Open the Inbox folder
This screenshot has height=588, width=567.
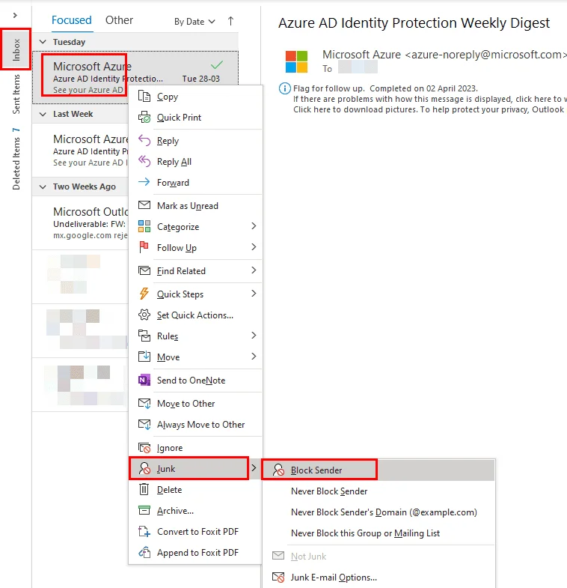(x=16, y=49)
